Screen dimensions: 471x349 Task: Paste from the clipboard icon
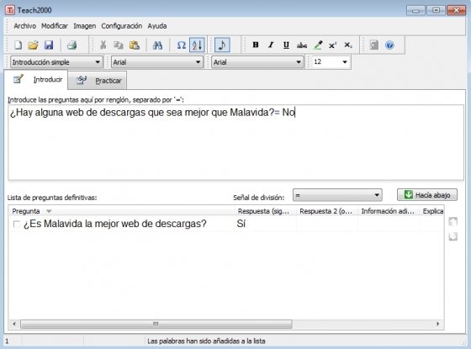(135, 45)
